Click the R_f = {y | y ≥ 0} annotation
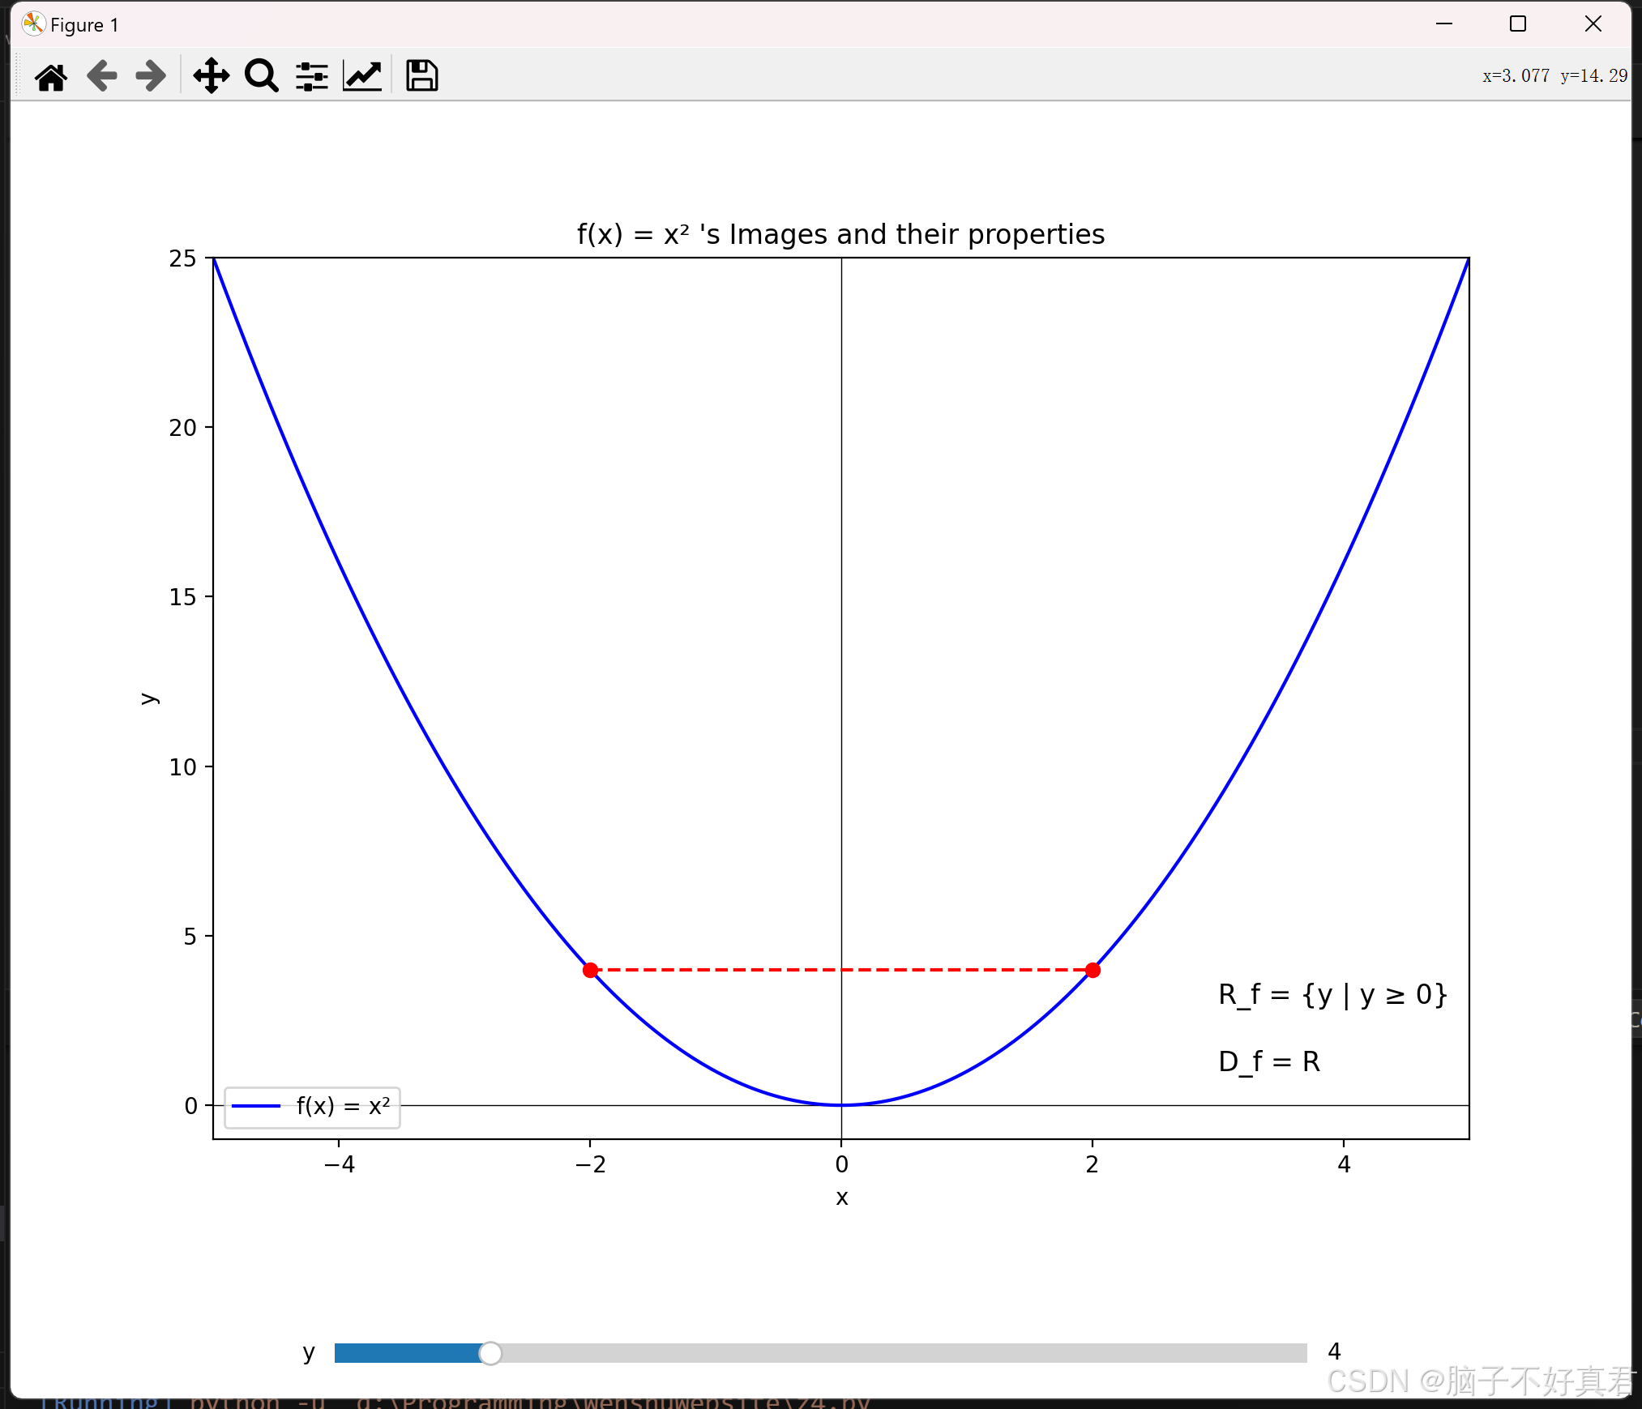 (1332, 994)
